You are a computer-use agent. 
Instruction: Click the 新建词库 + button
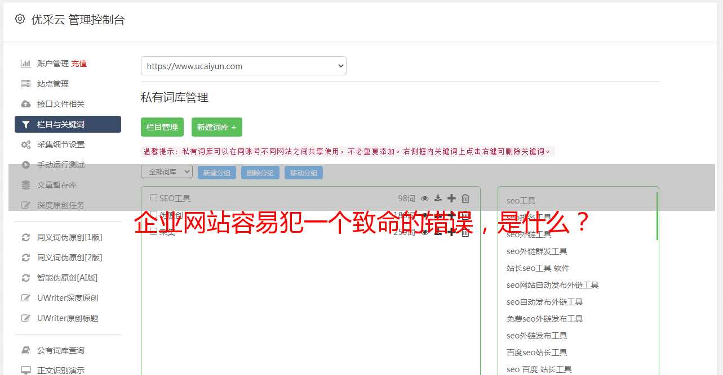217,127
